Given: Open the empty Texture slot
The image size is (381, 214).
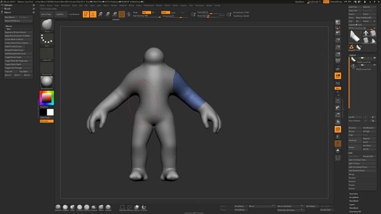Looking at the screenshot, I should pos(46,68).
